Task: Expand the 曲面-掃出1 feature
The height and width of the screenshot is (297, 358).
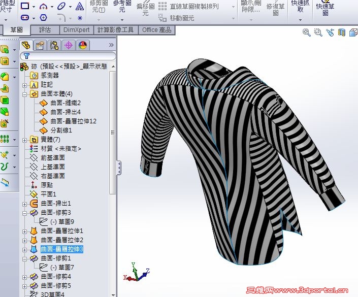Action: click(x=25, y=204)
